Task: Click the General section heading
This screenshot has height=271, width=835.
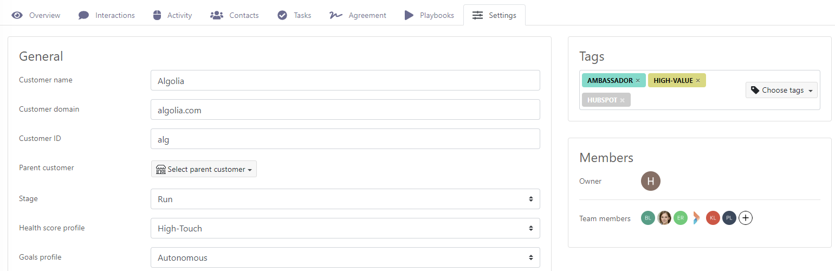Action: click(x=41, y=56)
